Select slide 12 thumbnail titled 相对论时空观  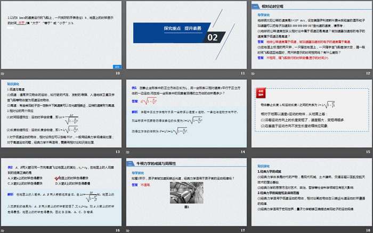[x=311, y=35]
